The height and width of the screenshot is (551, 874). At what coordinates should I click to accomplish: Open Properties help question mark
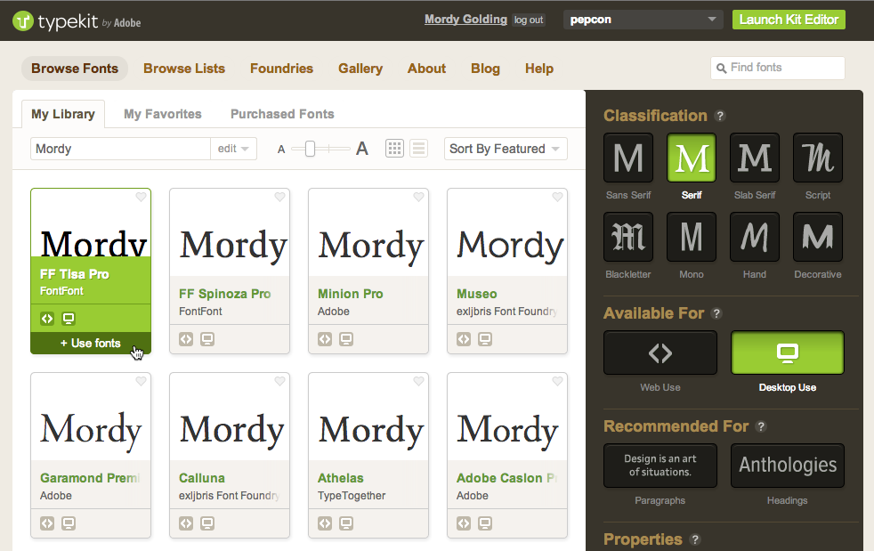tap(694, 539)
